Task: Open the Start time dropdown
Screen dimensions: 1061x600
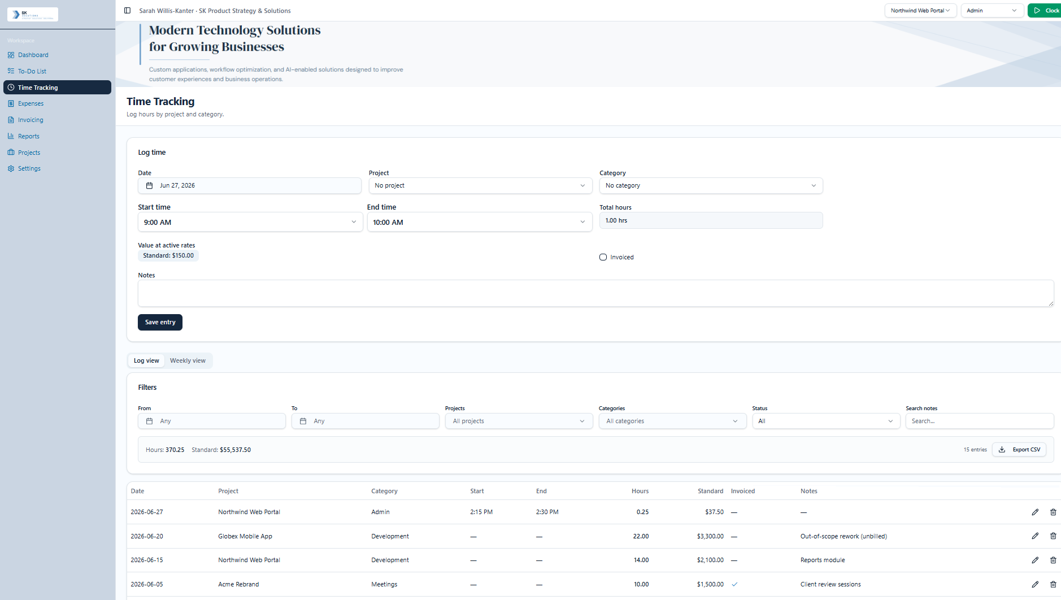Action: [250, 222]
